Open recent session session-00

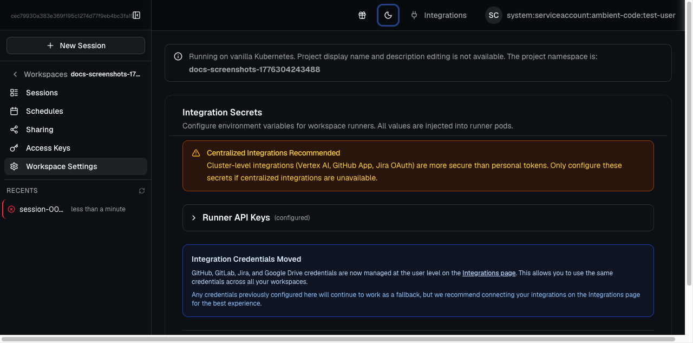pos(41,209)
